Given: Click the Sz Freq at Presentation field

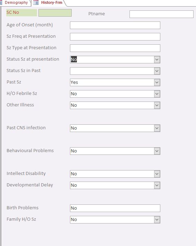Looking at the screenshot, I should (x=115, y=37).
